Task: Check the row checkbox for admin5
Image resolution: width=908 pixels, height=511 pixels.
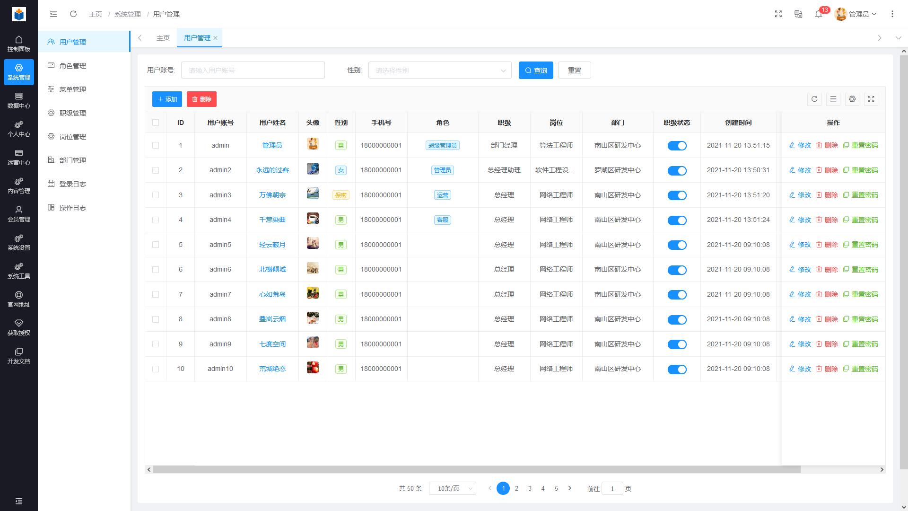Action: pos(156,245)
